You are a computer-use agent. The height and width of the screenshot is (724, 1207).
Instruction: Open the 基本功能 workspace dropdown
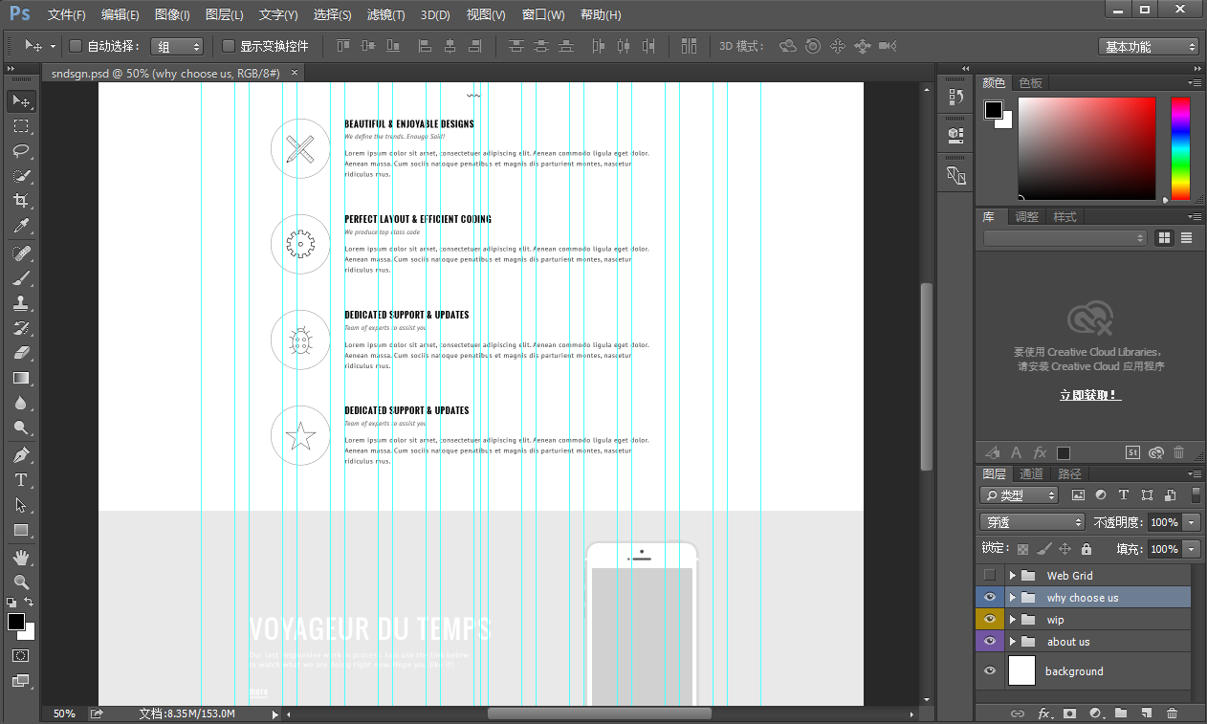(x=1149, y=47)
